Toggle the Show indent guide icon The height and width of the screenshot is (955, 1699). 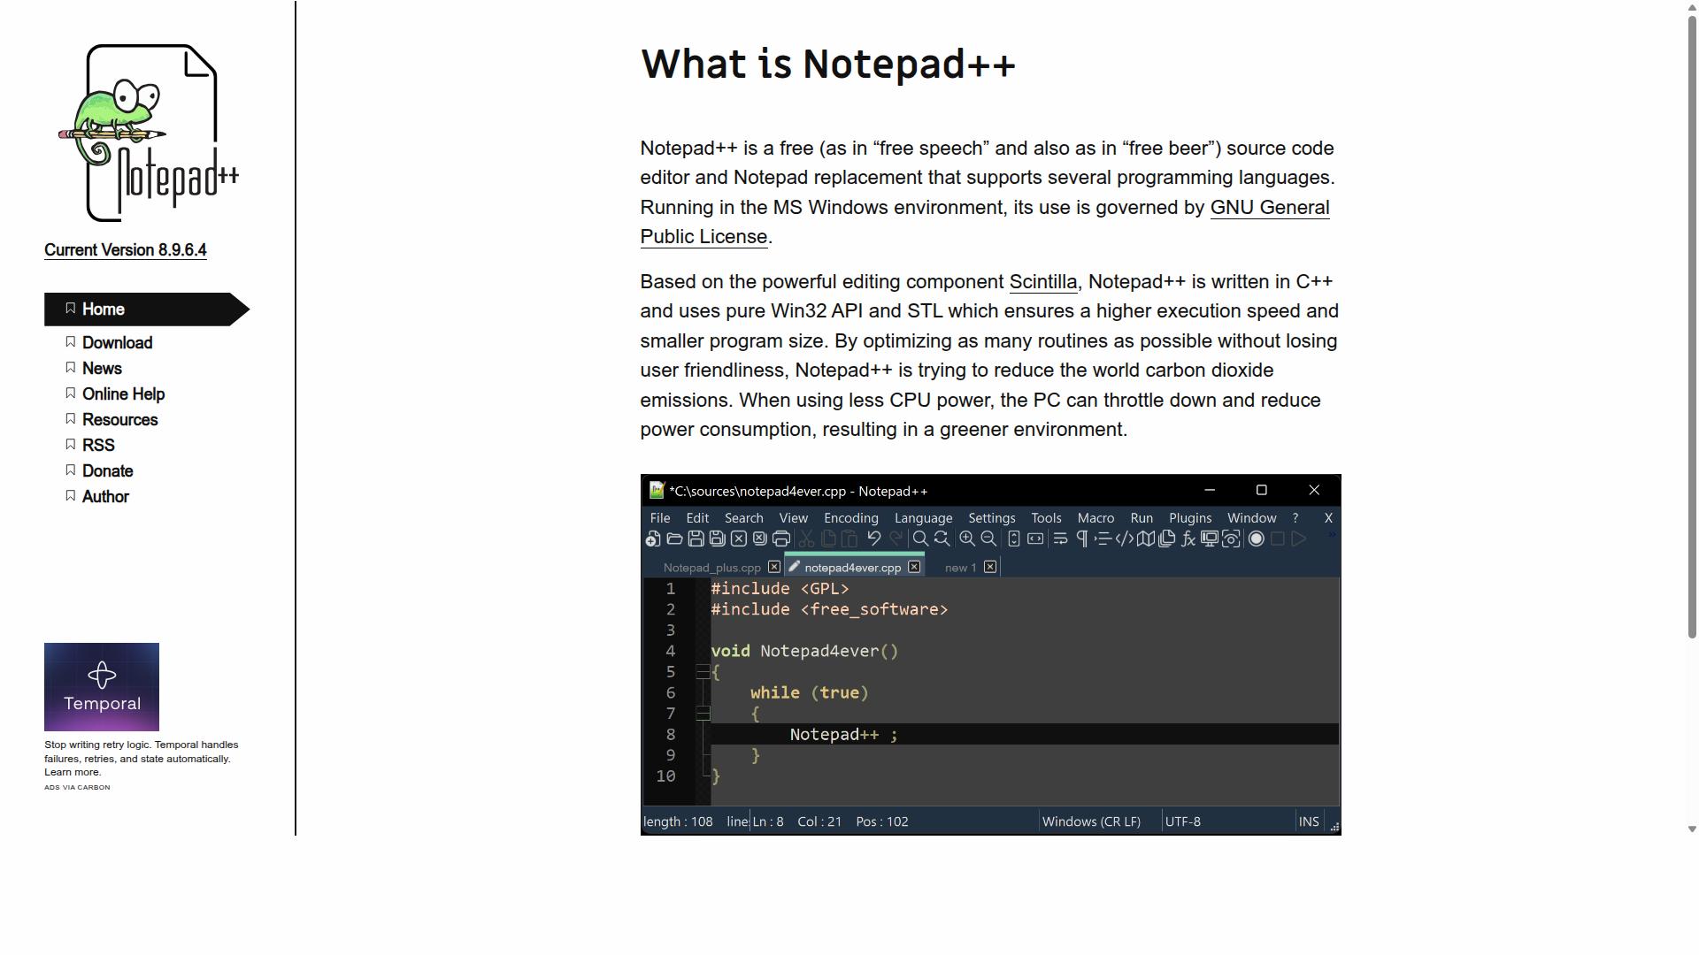pyautogui.click(x=1103, y=539)
